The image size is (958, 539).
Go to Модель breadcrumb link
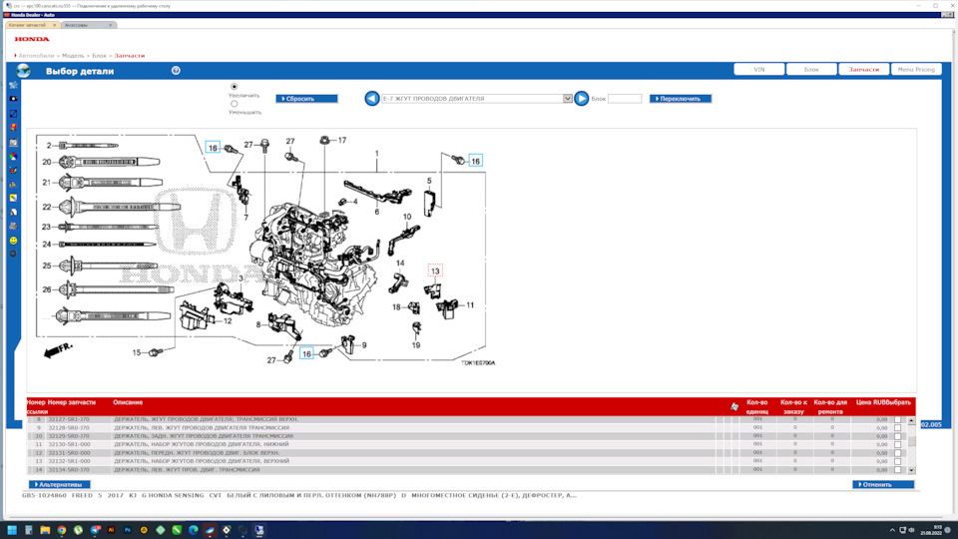[73, 56]
